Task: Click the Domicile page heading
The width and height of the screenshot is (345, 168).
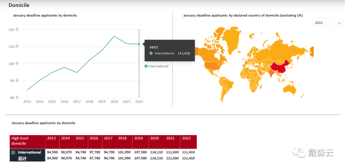Action: click(19, 5)
